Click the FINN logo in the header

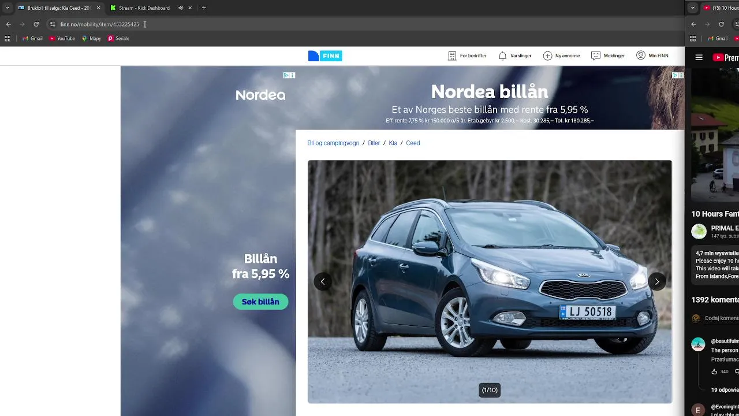click(x=325, y=56)
